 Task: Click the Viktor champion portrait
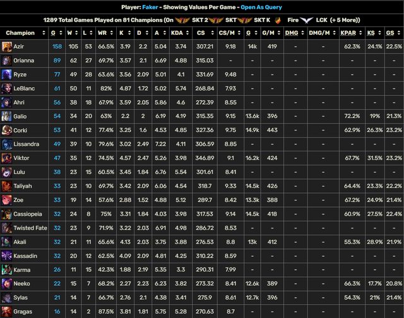pos(7,158)
